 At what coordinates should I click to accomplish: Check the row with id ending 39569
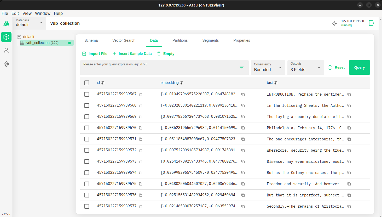point(87,117)
